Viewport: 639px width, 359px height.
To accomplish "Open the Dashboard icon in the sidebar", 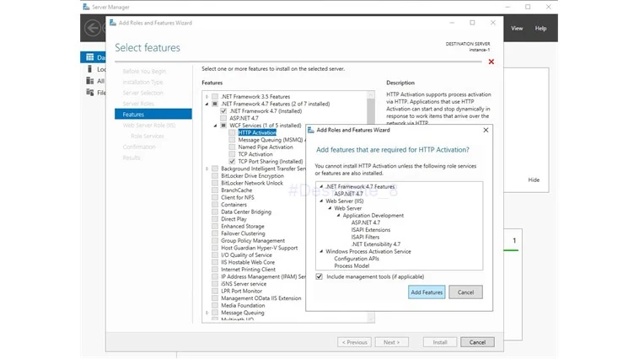I will (90, 57).
